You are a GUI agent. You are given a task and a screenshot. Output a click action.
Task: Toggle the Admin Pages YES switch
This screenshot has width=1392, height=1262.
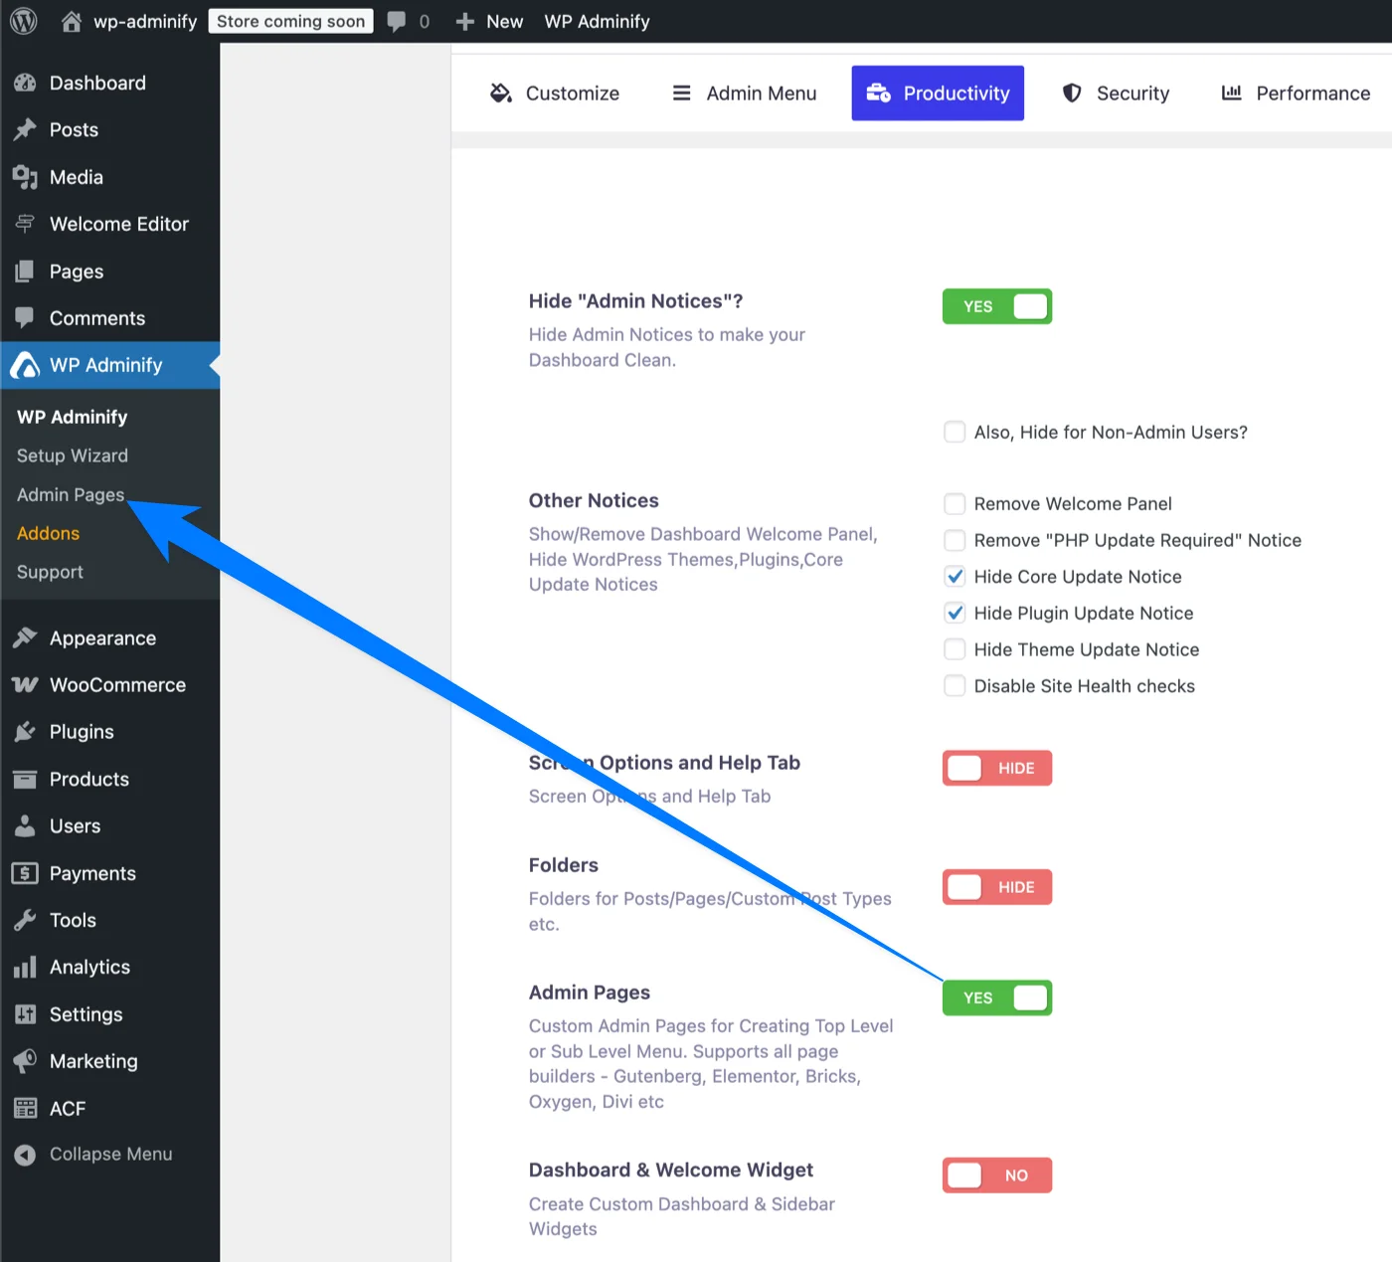click(x=997, y=997)
